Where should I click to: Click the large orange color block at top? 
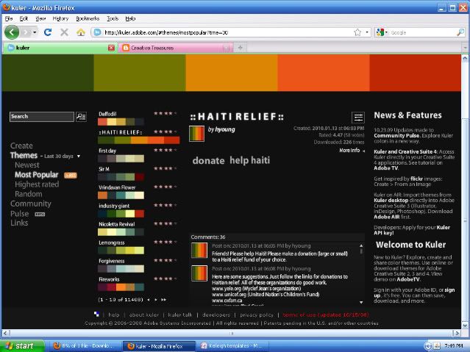click(232, 73)
